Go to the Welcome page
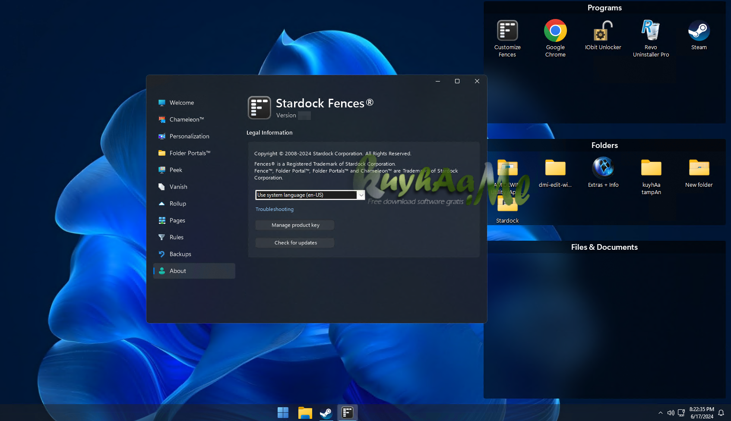The image size is (731, 421). coord(194,103)
